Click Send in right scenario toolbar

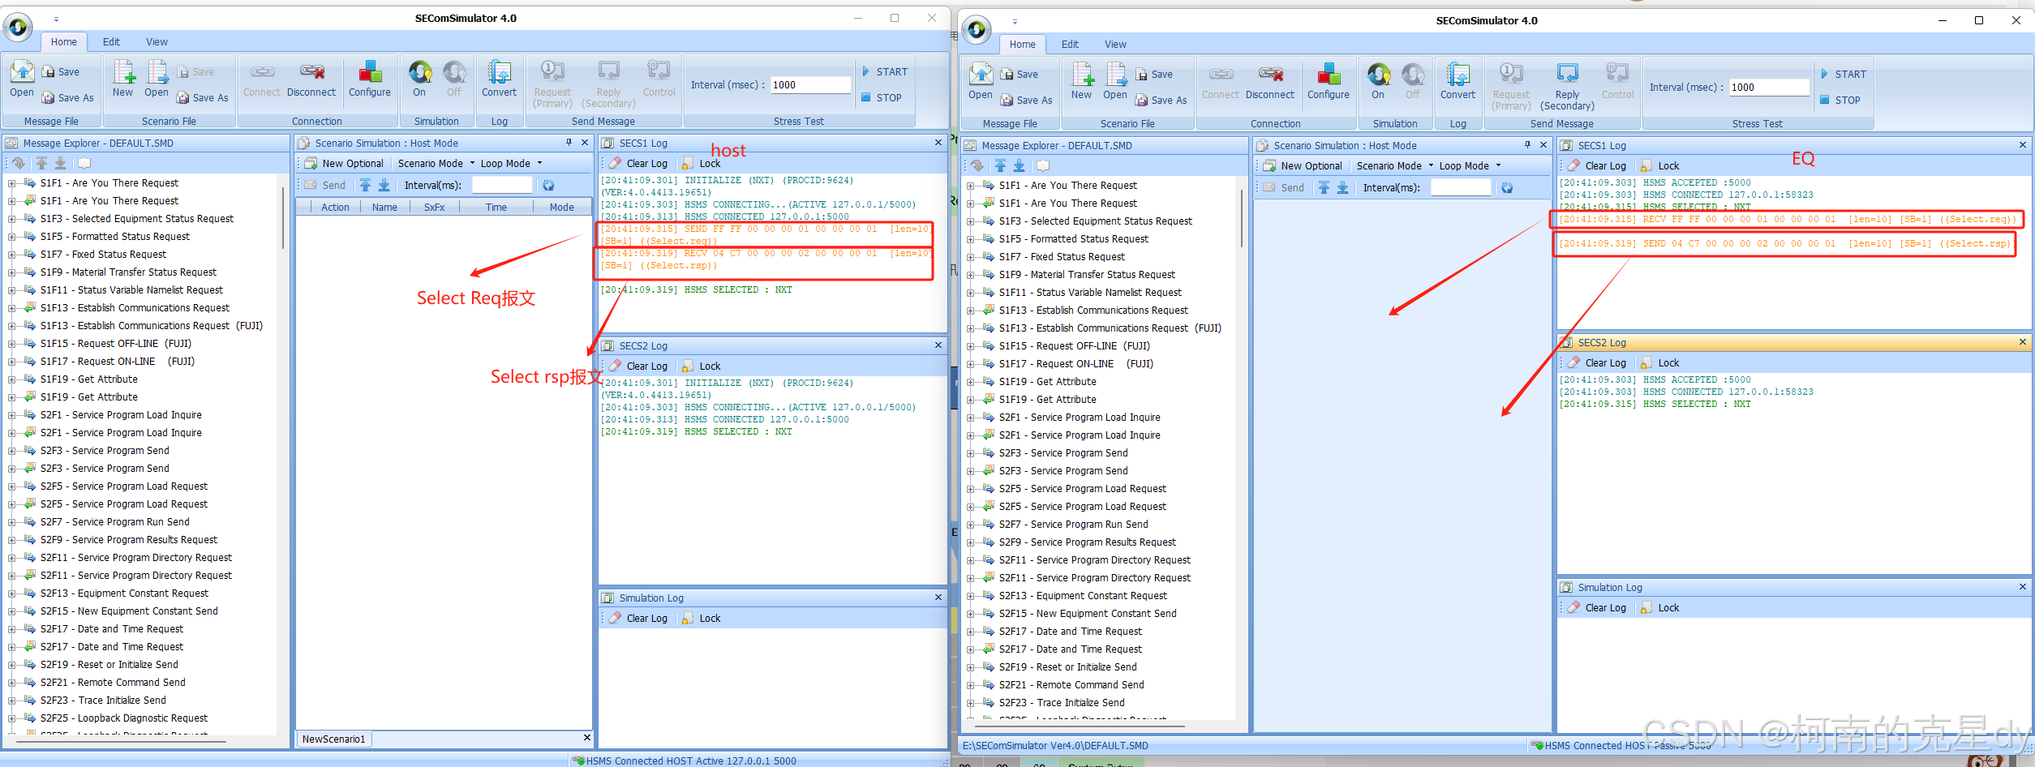click(x=1284, y=188)
